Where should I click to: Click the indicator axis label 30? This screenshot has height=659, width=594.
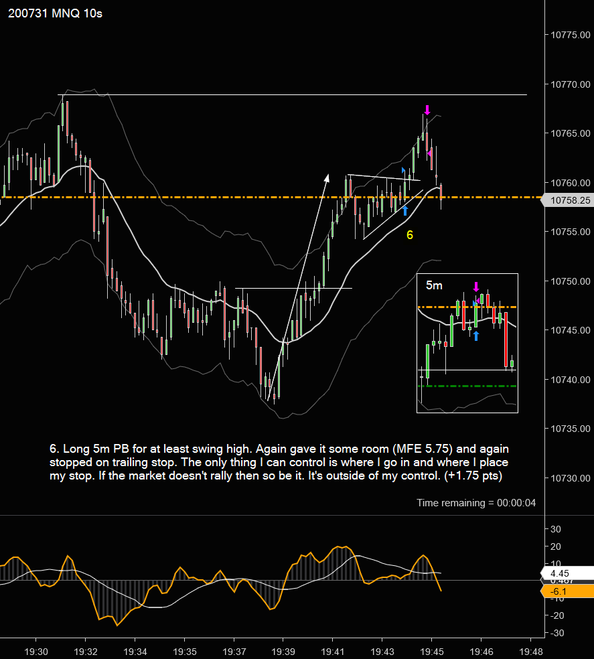[x=555, y=529]
